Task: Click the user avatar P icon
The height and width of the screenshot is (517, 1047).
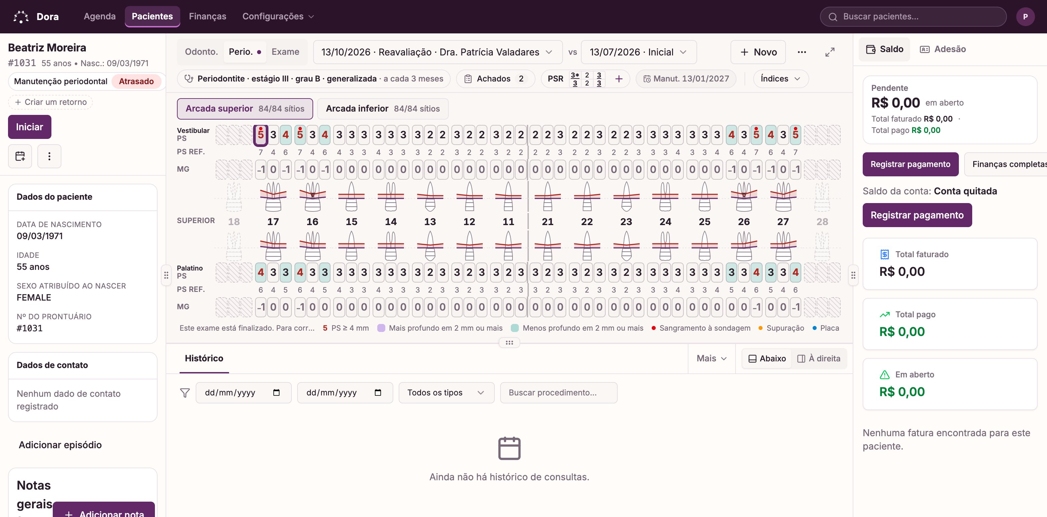Action: pyautogui.click(x=1025, y=17)
